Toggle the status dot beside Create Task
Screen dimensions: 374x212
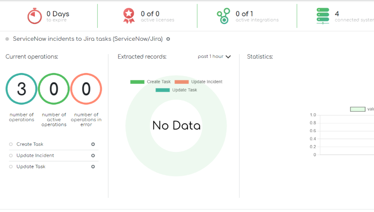11,144
